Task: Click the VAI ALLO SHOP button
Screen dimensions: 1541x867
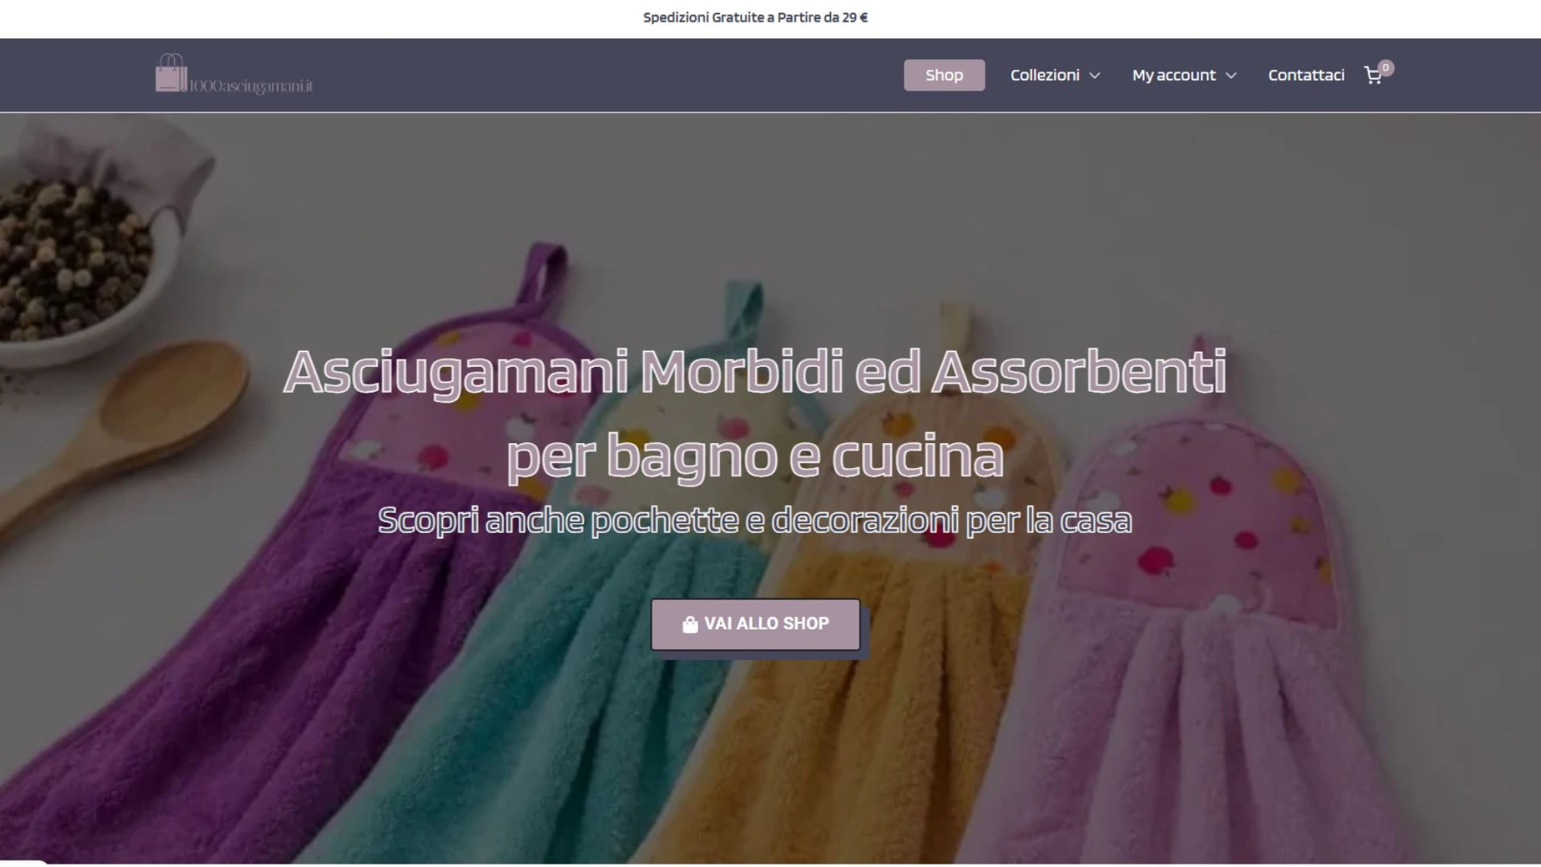Action: (755, 624)
